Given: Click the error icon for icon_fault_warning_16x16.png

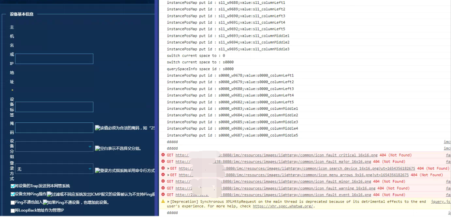Looking at the screenshot, I should click(163, 188).
